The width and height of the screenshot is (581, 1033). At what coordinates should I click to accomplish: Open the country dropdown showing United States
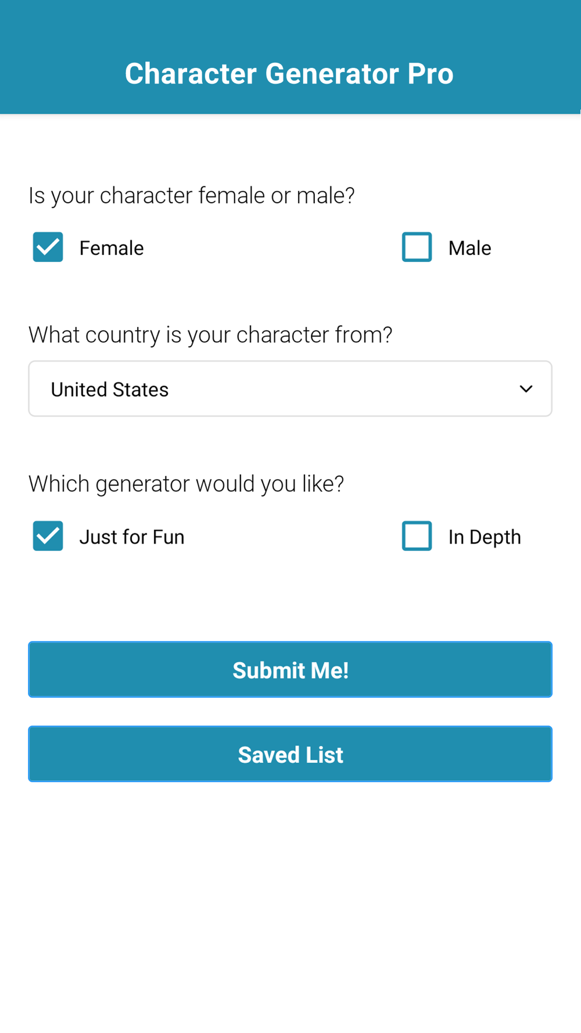point(290,389)
